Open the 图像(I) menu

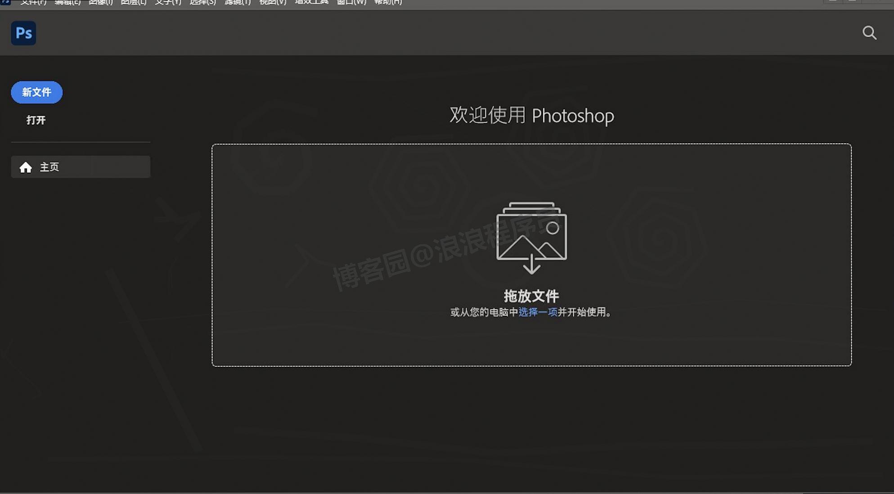[100, 2]
